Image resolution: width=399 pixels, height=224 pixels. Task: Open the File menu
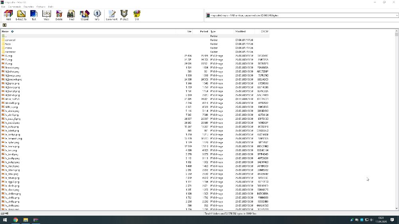tap(3, 7)
